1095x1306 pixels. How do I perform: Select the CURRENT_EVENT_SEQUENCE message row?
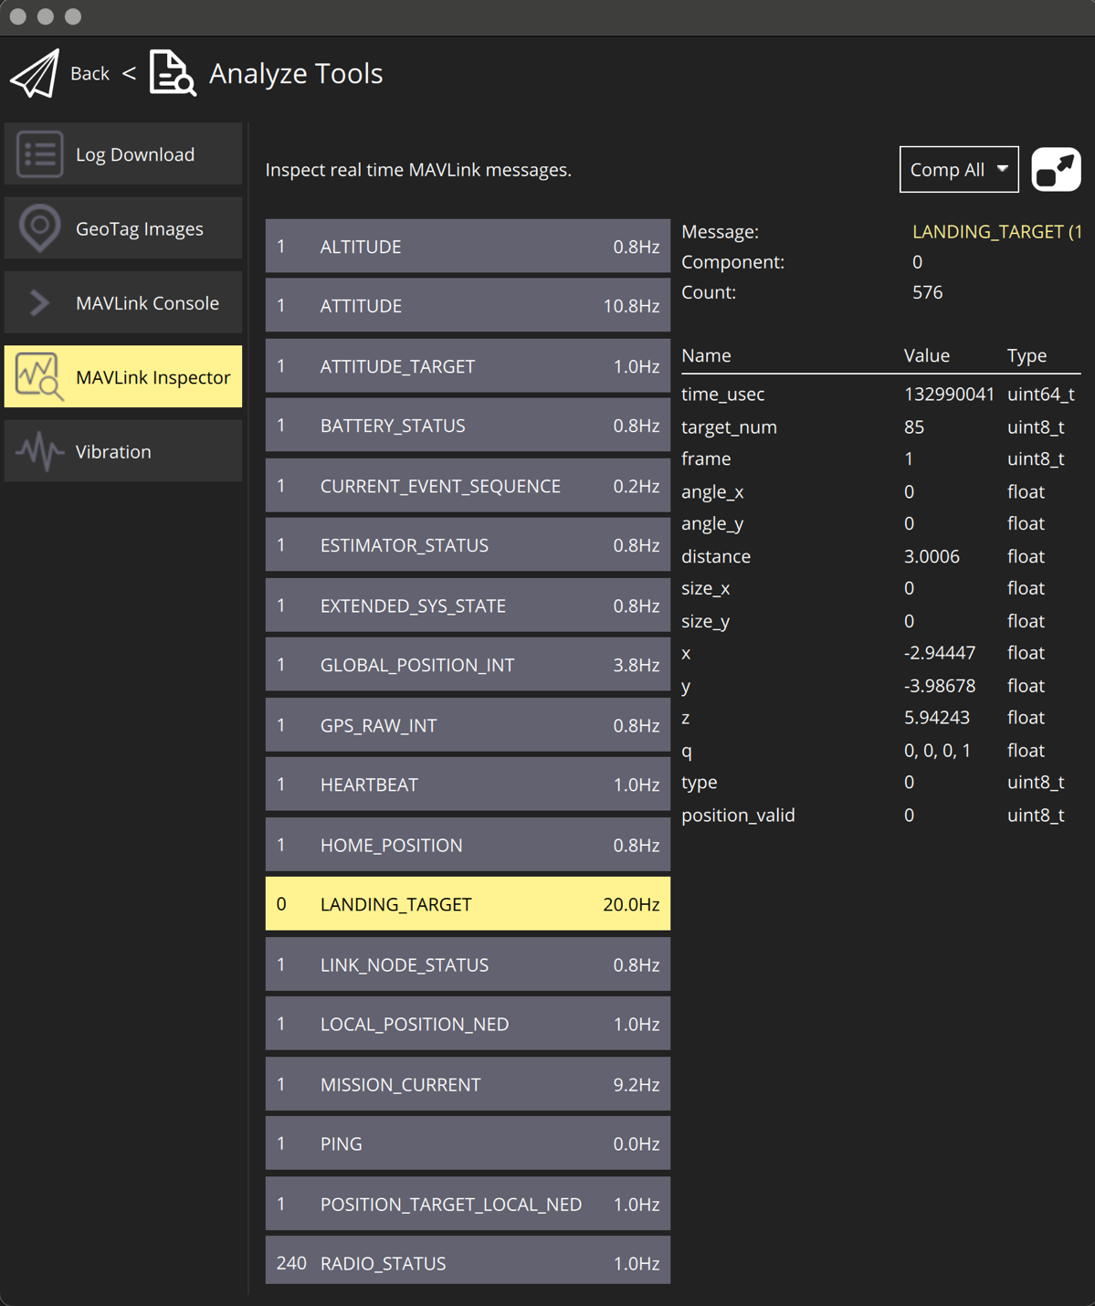click(468, 486)
